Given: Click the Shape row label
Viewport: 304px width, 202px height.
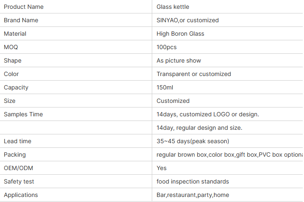Looking at the screenshot, I should click(13, 60).
